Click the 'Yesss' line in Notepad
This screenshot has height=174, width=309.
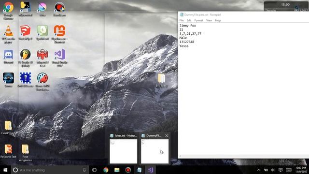(184, 46)
